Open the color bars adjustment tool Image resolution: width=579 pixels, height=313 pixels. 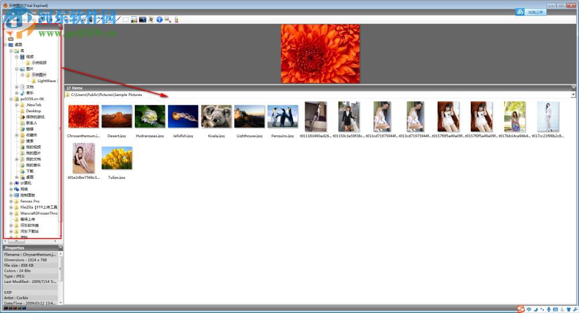(x=134, y=20)
